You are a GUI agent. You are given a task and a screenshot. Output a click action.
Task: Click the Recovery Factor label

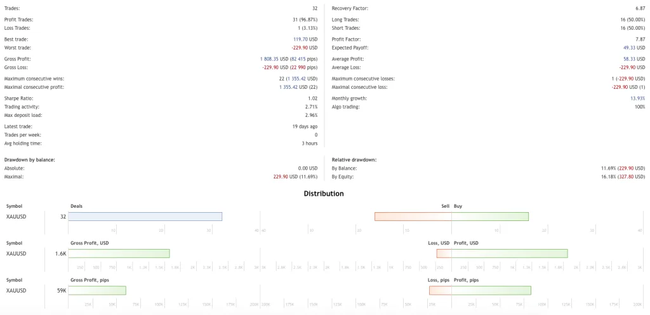[x=350, y=8]
